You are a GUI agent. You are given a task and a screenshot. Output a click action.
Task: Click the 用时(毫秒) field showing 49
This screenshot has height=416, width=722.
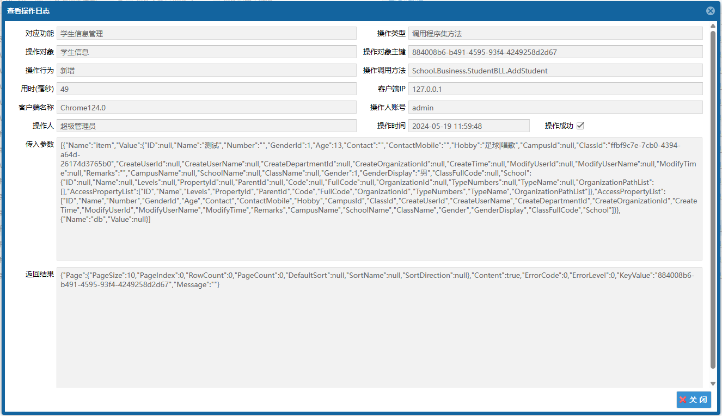point(206,89)
